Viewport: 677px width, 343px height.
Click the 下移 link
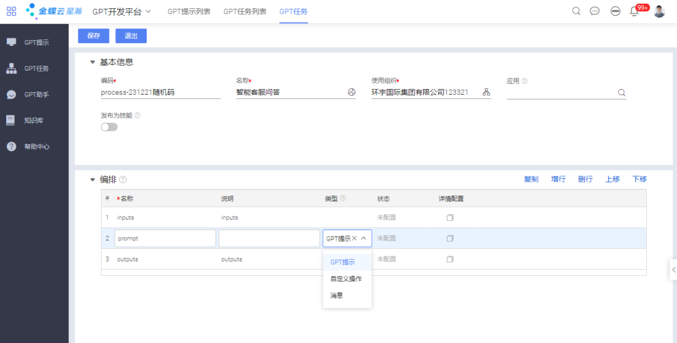[x=640, y=179]
